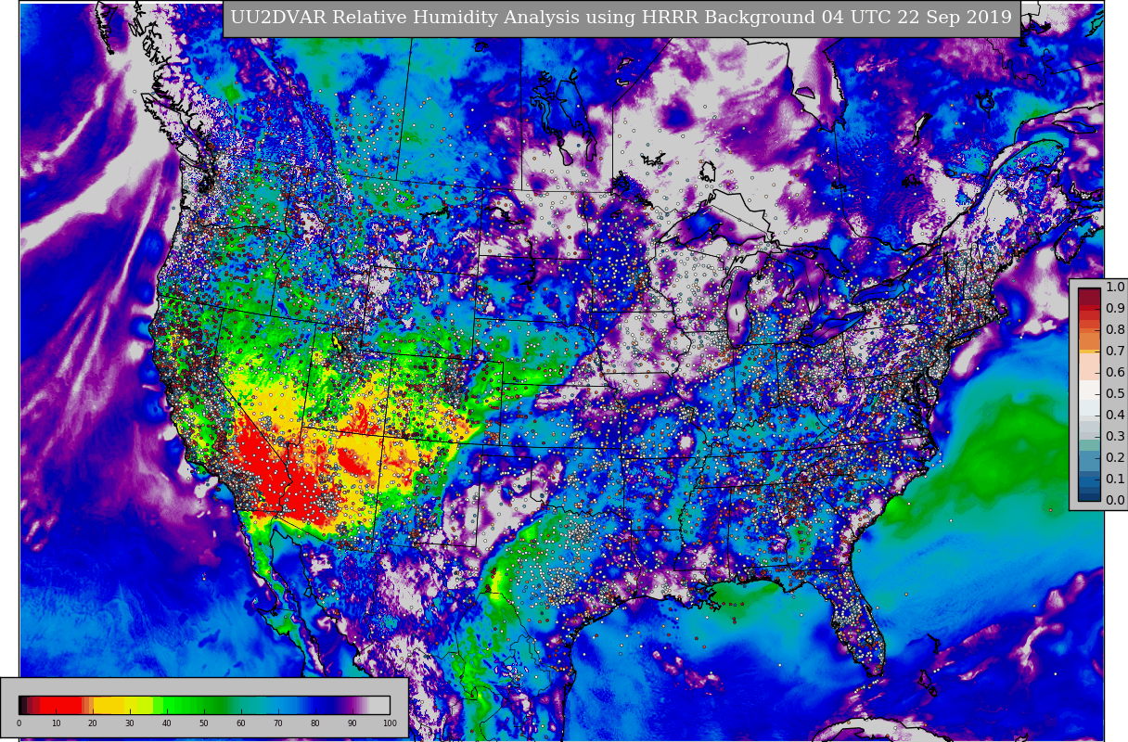Click the 80 tick label on humidity colorbar
1128x742 pixels.
315,723
